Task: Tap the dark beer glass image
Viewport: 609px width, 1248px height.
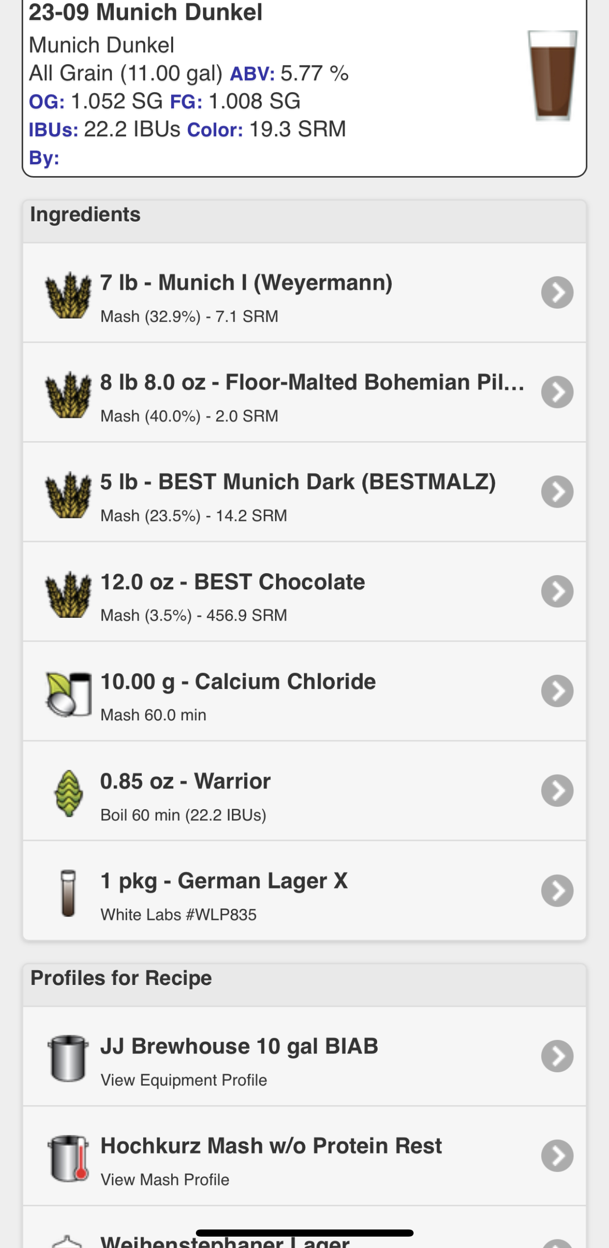Action: (x=553, y=75)
